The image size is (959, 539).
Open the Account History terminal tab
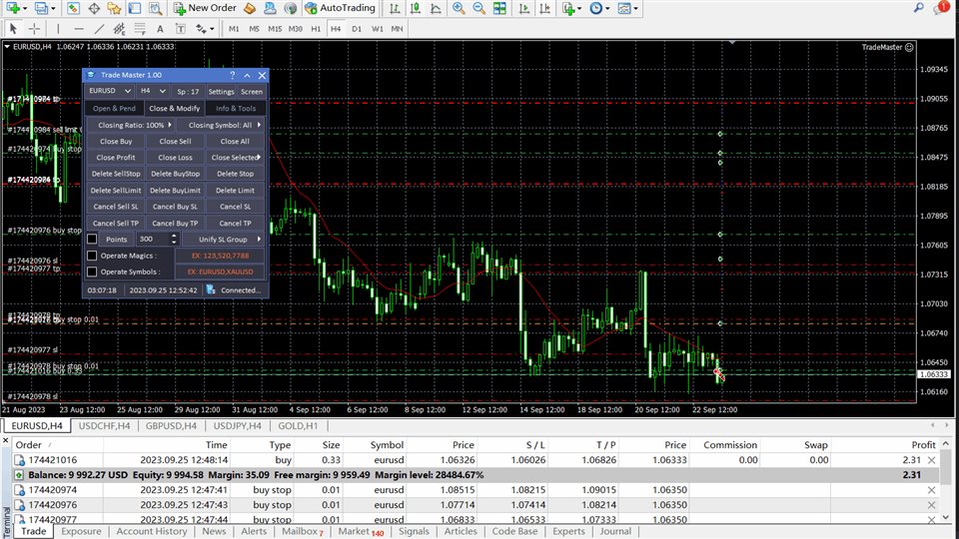[152, 531]
